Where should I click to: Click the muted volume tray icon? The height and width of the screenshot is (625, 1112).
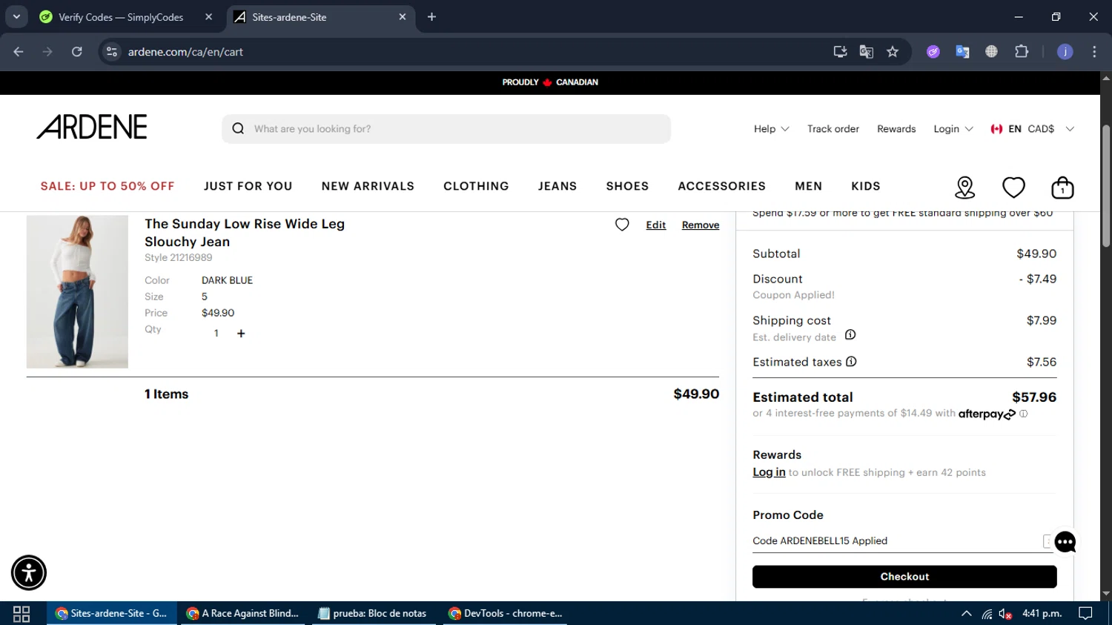[x=1005, y=614]
